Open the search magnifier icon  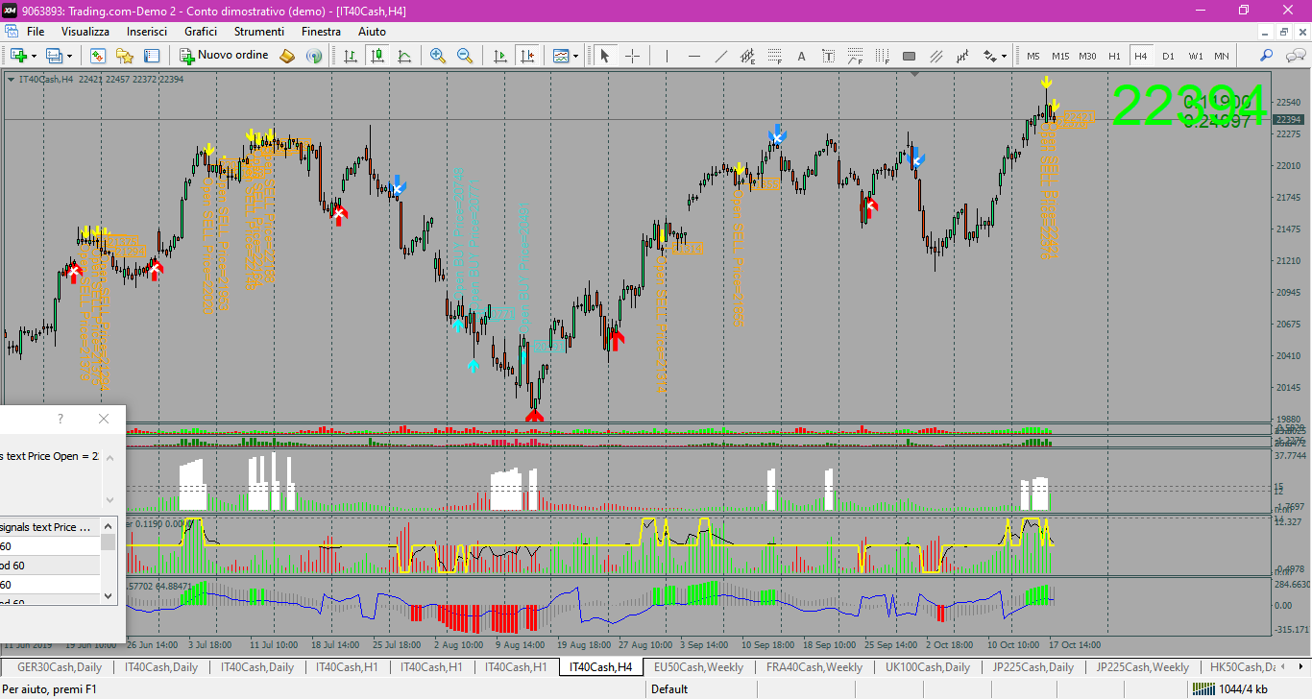point(1267,56)
